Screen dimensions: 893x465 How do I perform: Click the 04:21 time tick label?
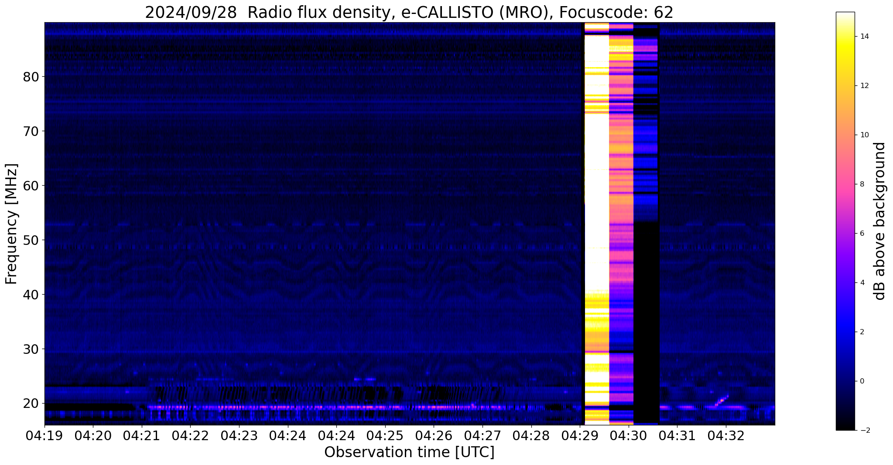tap(141, 436)
